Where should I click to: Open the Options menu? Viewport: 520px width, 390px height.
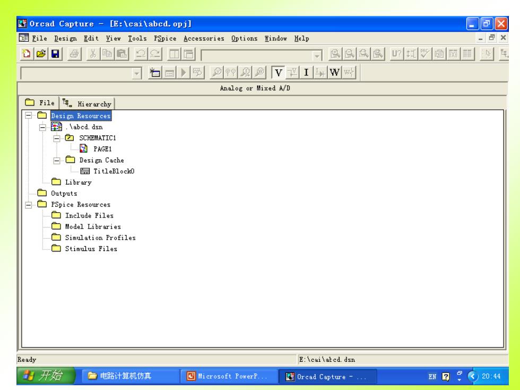(x=245, y=38)
